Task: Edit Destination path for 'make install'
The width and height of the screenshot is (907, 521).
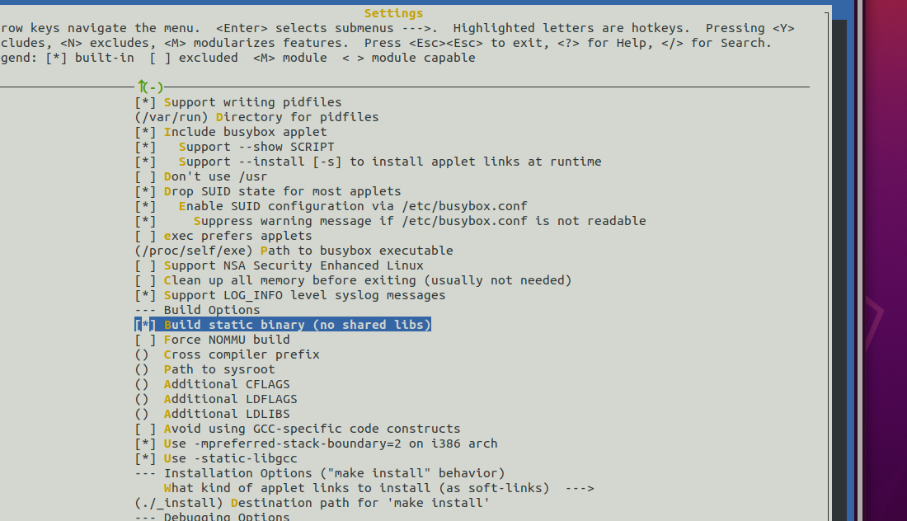Action: pyautogui.click(x=313, y=503)
